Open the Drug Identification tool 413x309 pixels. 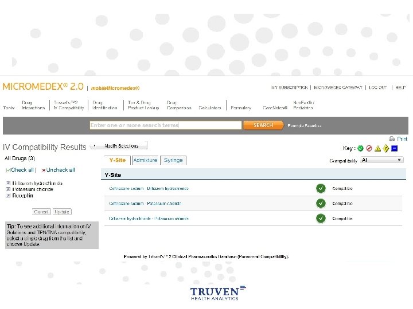tap(105, 105)
